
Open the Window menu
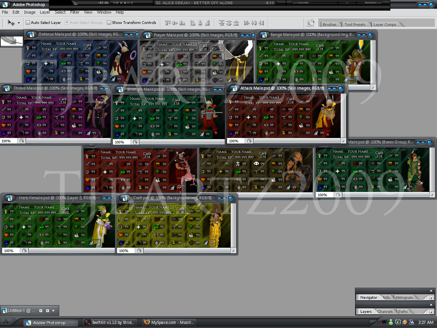tap(104, 12)
